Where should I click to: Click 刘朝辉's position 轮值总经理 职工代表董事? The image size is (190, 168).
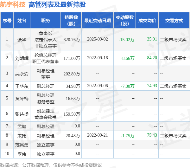point(45,58)
